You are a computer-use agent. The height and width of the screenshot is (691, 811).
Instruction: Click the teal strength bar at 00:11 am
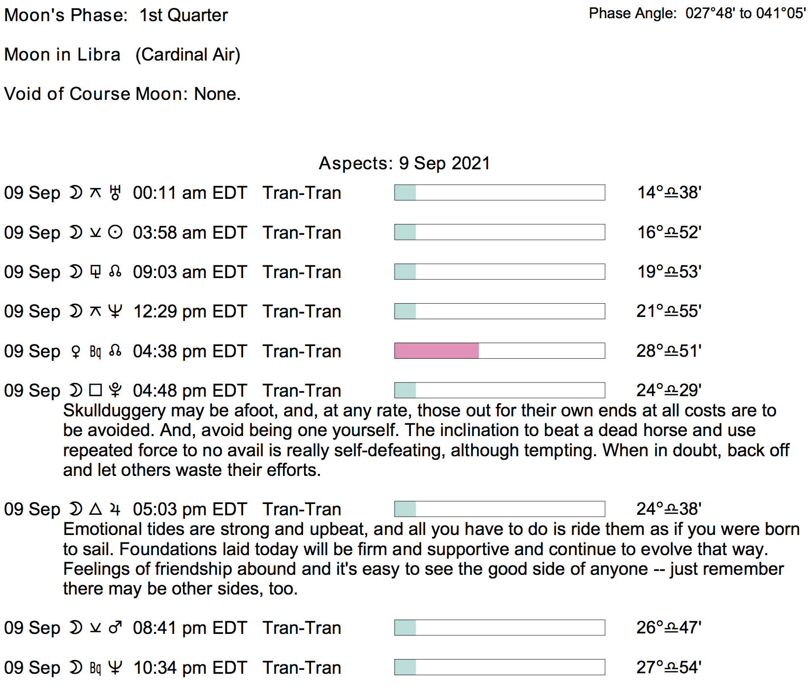[405, 192]
